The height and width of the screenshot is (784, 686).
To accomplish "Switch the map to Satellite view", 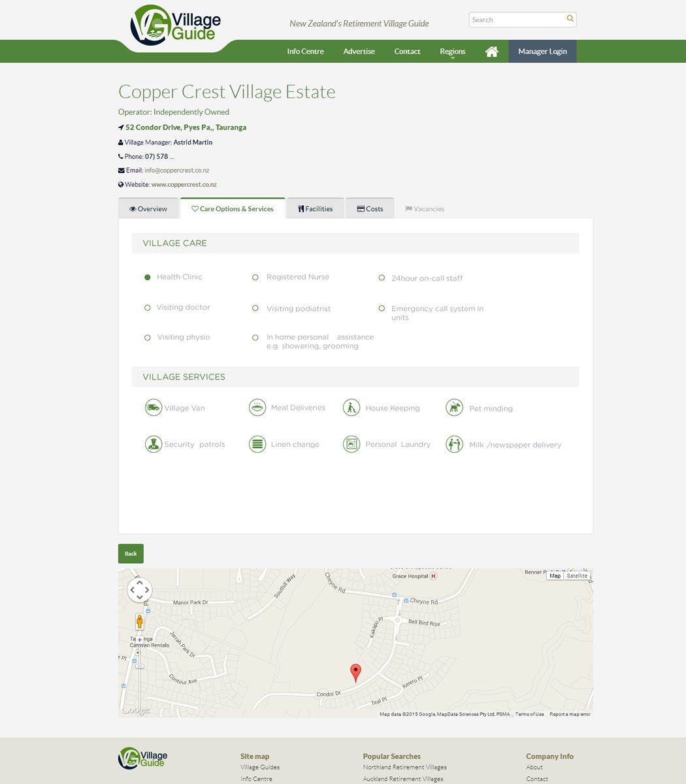I will (576, 576).
